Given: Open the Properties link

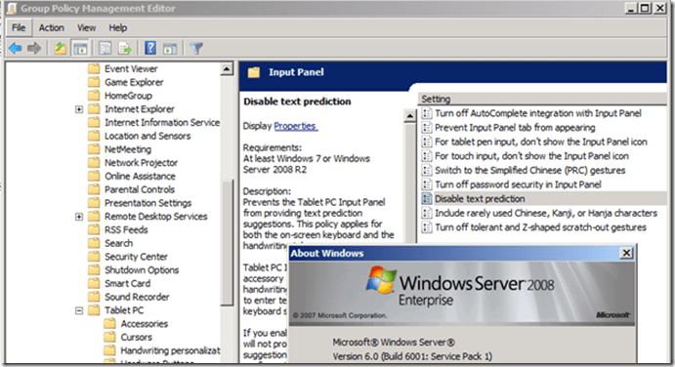Looking at the screenshot, I should [296, 126].
